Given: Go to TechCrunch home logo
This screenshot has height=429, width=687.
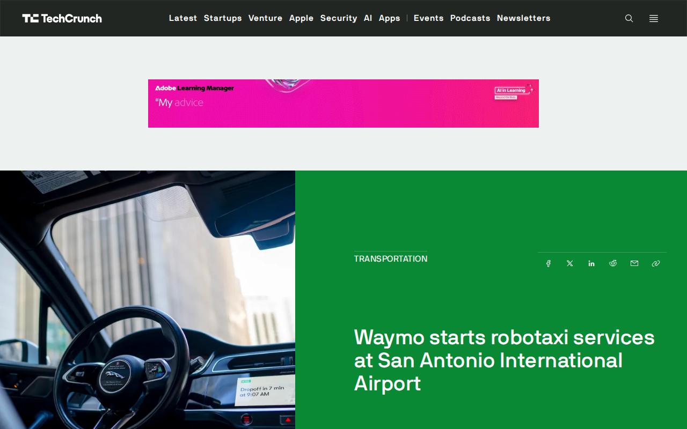Looking at the screenshot, I should 62,18.
